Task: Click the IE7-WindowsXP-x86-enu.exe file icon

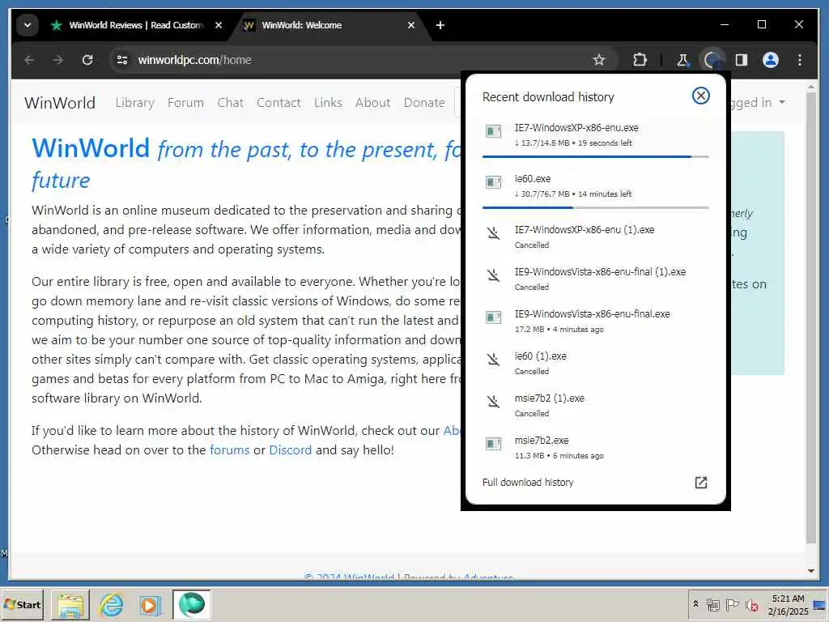Action: coord(493,130)
